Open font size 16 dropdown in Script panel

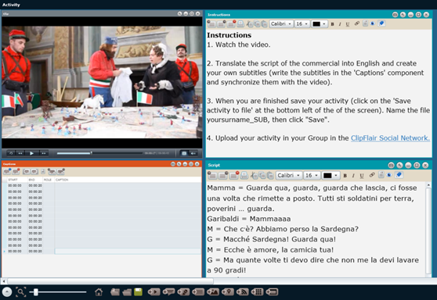coord(312,176)
